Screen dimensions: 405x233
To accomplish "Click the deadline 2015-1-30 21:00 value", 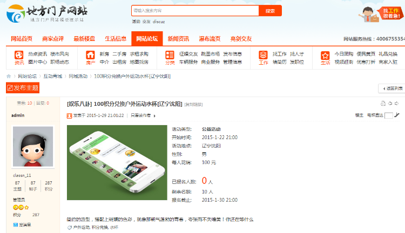I will tap(220, 200).
